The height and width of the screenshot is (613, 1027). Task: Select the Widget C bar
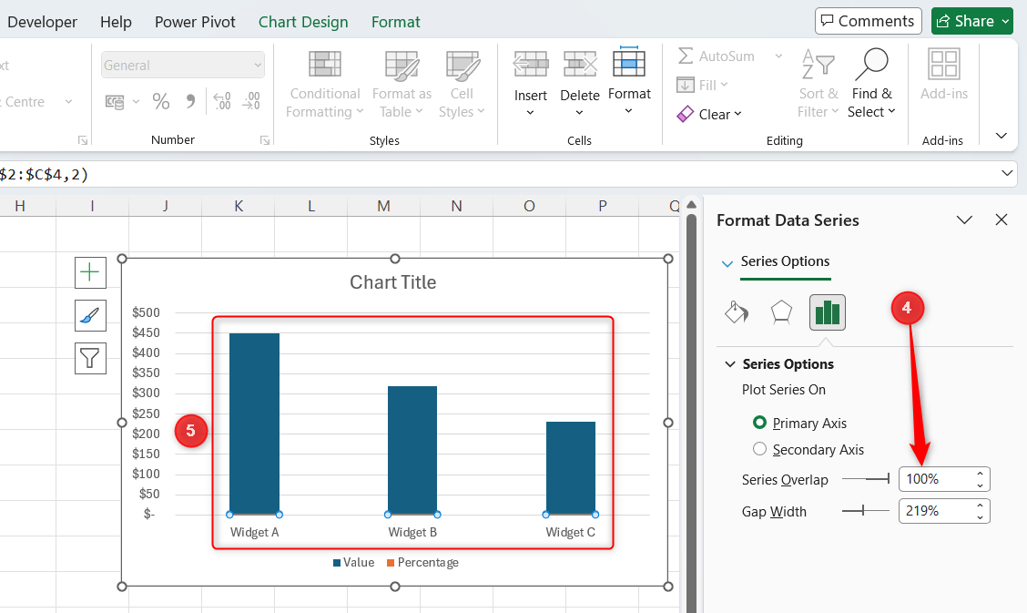571,467
